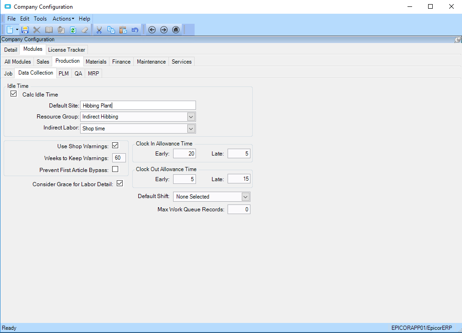Open the Sales modules tab
The width and height of the screenshot is (462, 333).
(x=43, y=62)
